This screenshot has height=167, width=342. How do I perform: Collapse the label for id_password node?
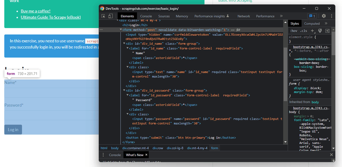128,95
